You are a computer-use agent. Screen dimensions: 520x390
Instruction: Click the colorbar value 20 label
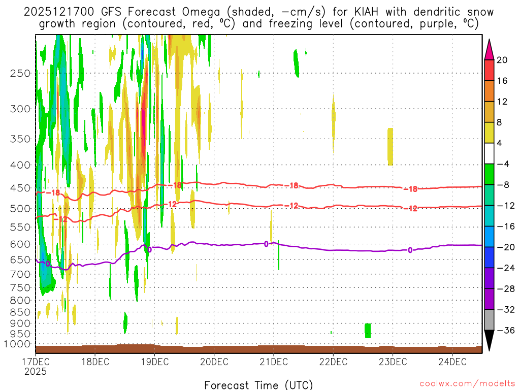[x=502, y=60]
